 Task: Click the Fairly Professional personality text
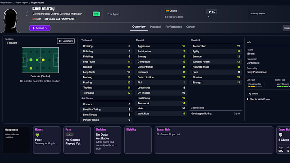pyautogui.click(x=257, y=72)
